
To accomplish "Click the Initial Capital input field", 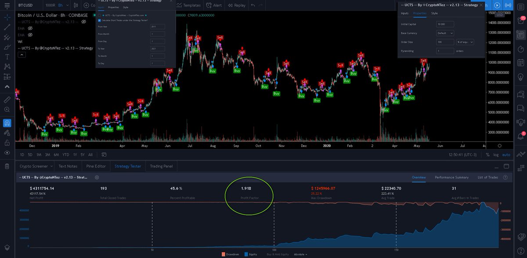I will [x=445, y=24].
